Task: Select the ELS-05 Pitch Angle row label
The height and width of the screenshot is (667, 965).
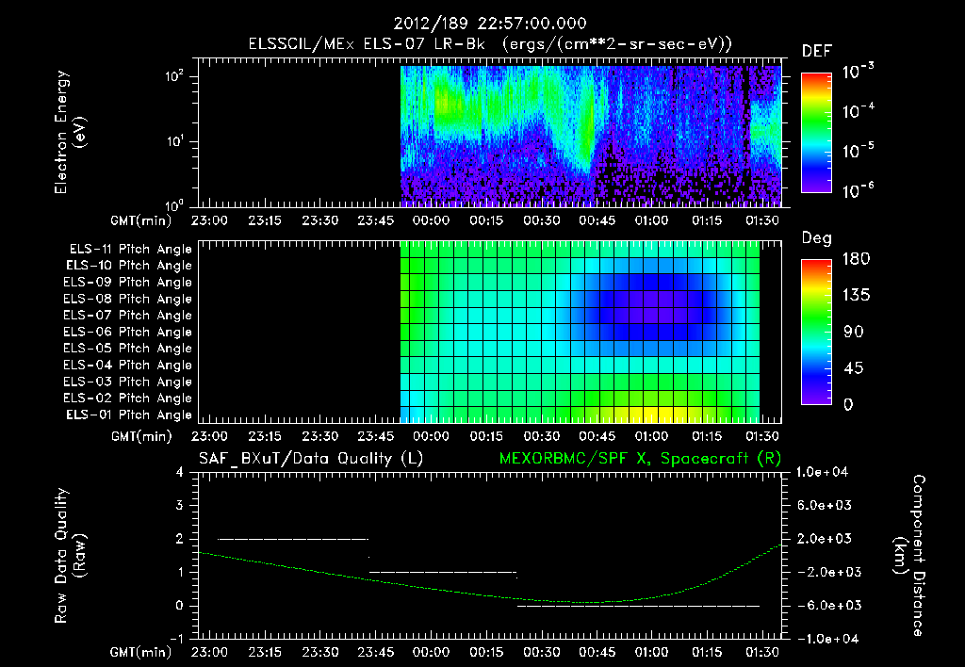Action: tap(128, 349)
